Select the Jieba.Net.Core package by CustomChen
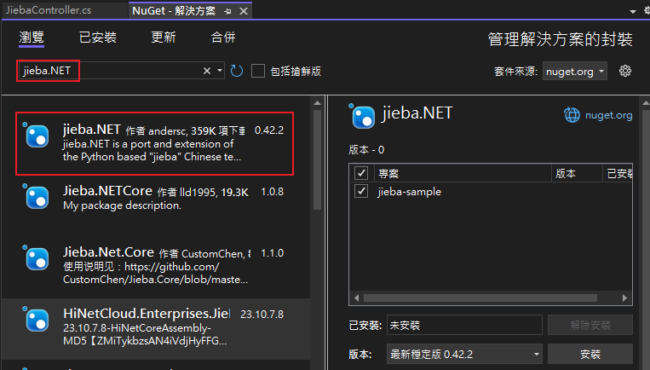The height and width of the screenshot is (370, 650). [x=155, y=265]
